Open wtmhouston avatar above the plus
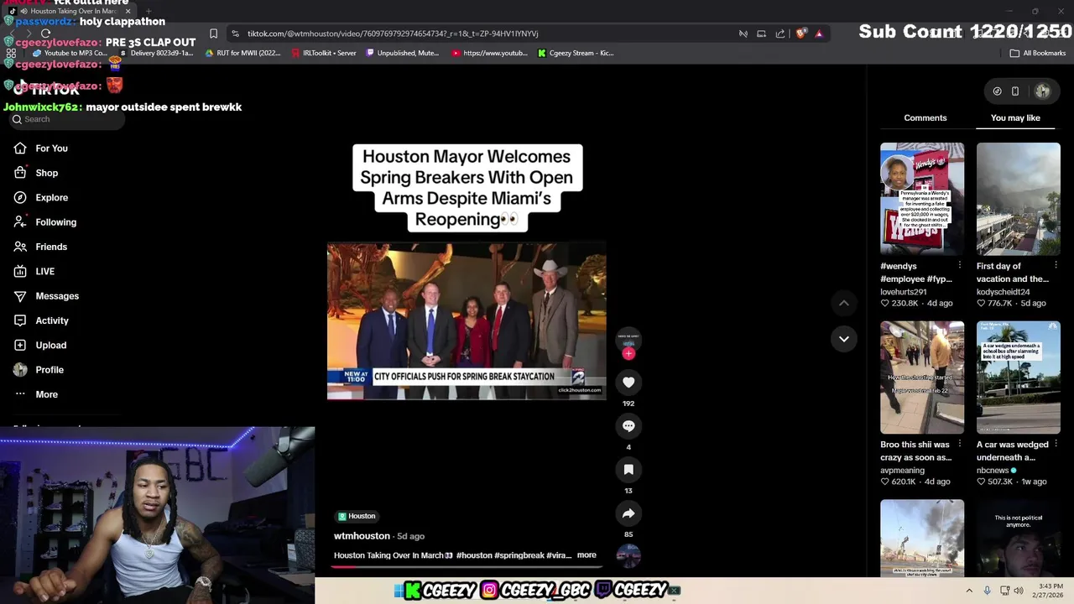The image size is (1074, 604). pos(628,338)
